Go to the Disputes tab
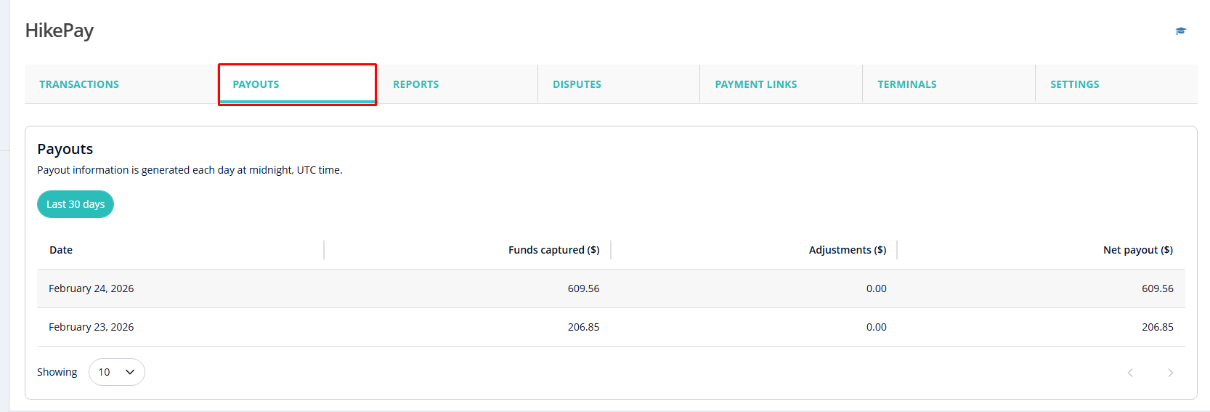The height and width of the screenshot is (412, 1210). [577, 84]
